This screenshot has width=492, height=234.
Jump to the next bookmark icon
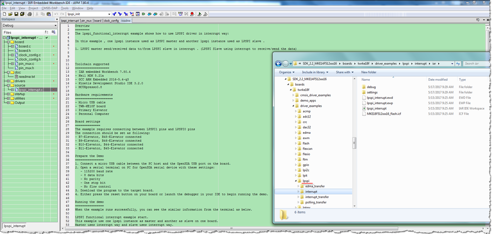click(x=155, y=14)
